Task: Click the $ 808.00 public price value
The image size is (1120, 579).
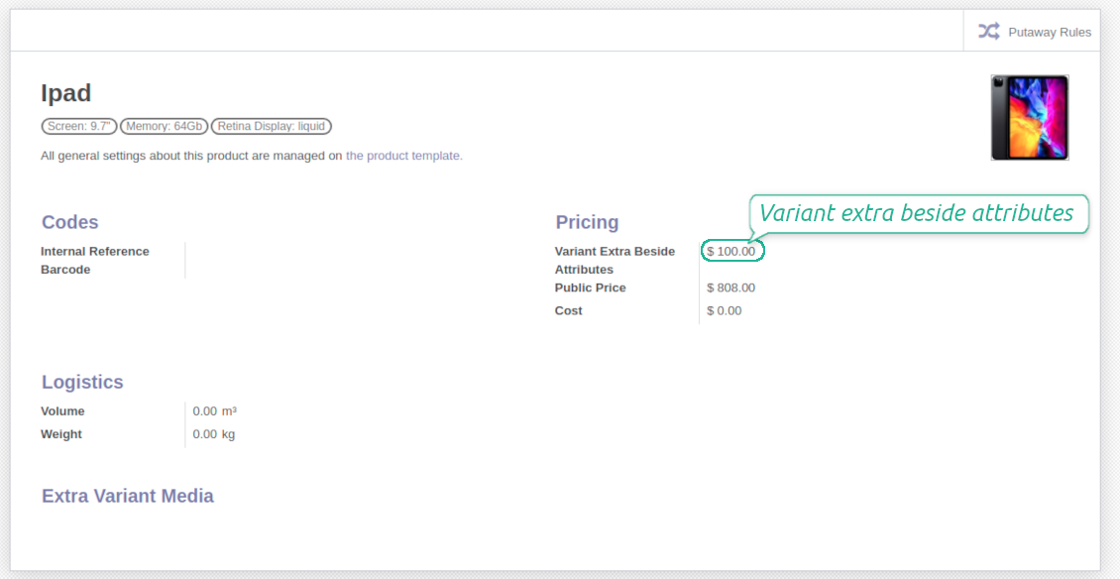Action: (730, 289)
